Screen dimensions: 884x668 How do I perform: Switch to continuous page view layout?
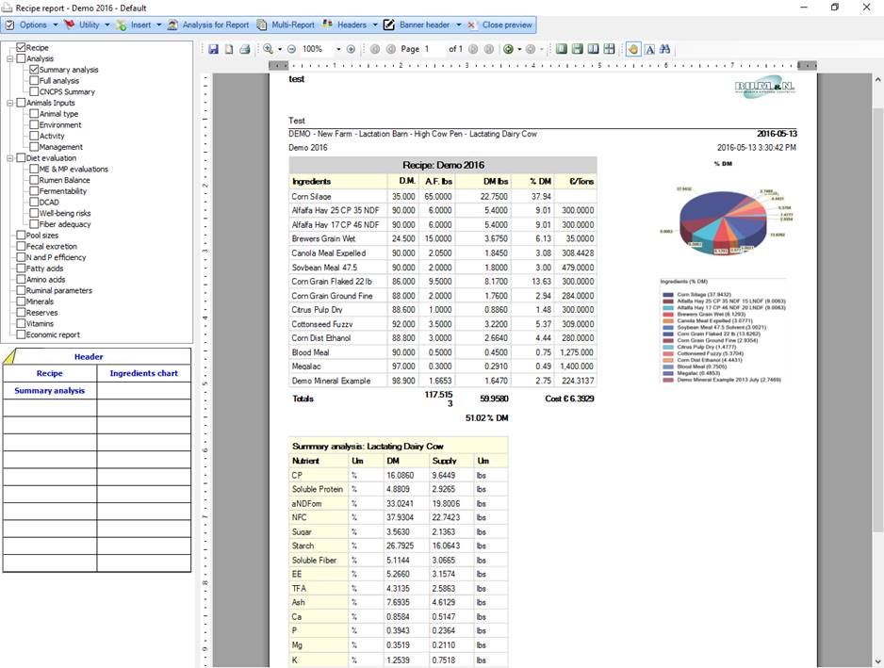coord(577,49)
